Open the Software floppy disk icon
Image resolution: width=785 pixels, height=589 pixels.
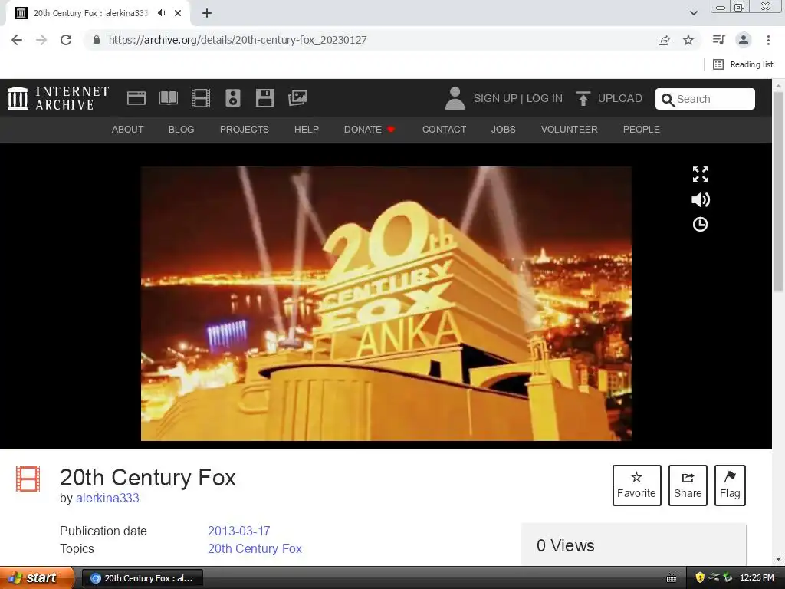point(264,98)
